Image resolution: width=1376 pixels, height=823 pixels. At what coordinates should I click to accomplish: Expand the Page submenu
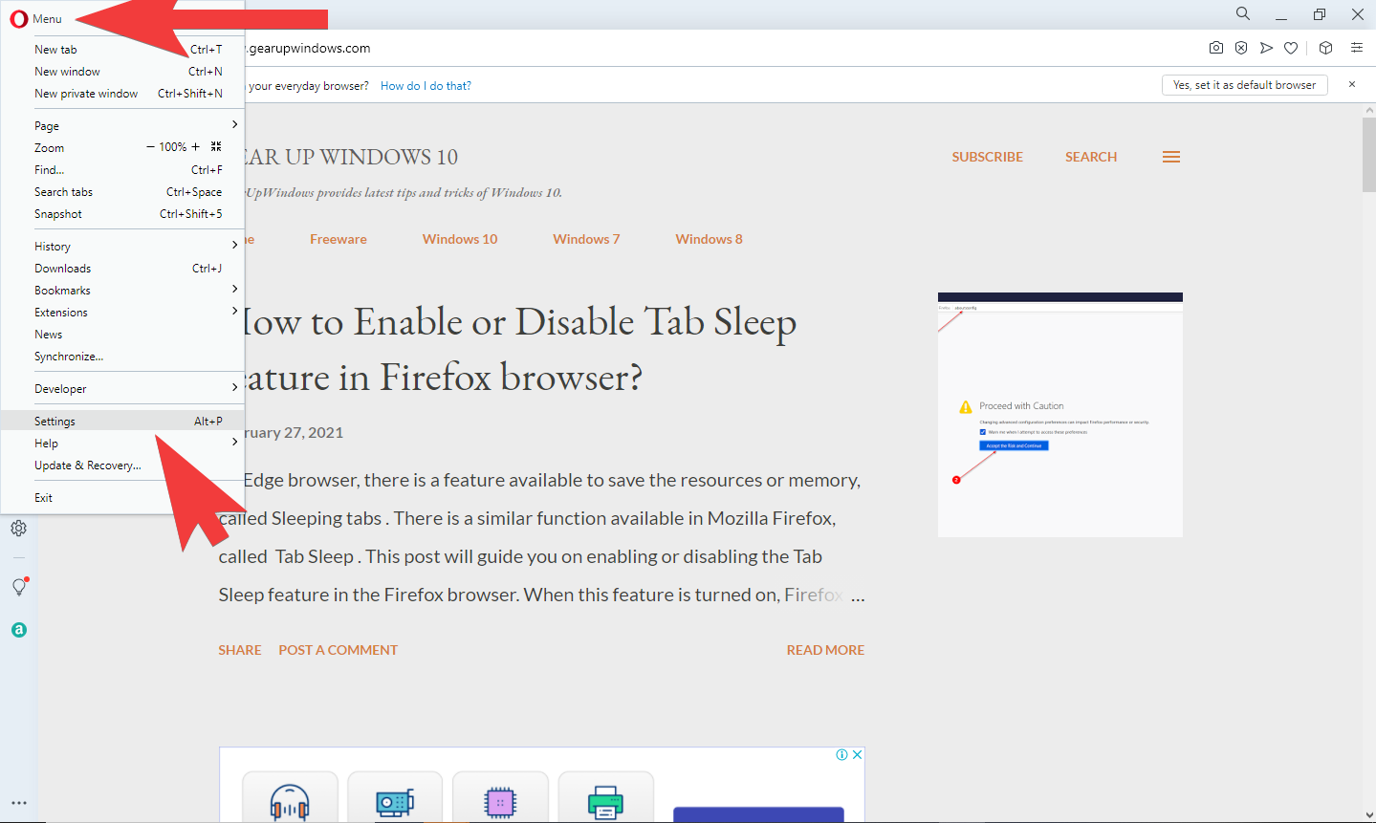point(122,125)
